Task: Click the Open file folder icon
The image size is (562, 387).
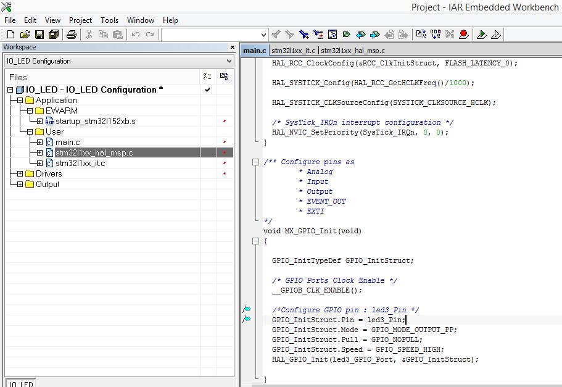Action: 25,35
